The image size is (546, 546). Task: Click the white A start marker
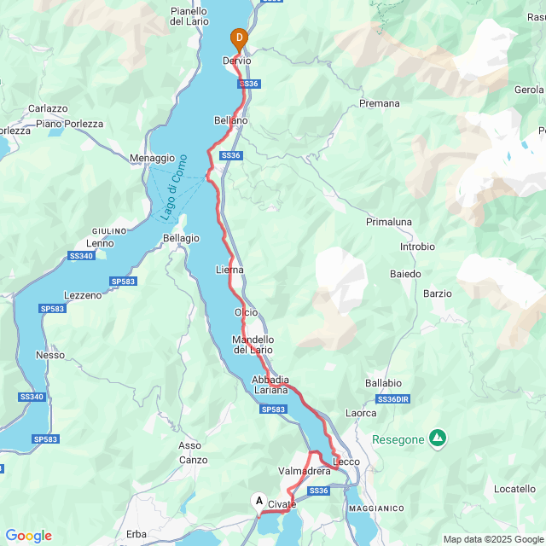pos(259,503)
